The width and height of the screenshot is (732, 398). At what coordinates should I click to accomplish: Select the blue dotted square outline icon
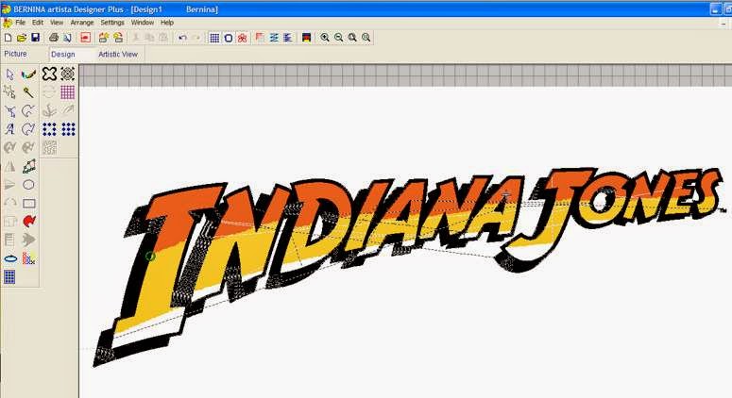pos(49,129)
